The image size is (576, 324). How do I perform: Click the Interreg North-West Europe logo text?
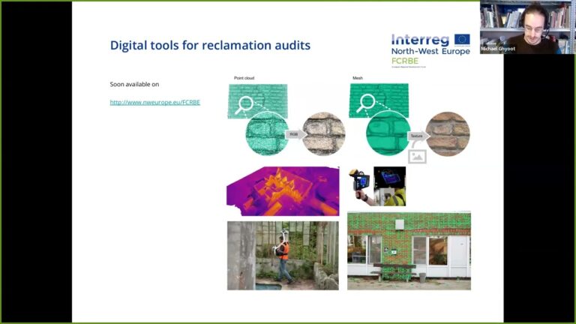(421, 45)
